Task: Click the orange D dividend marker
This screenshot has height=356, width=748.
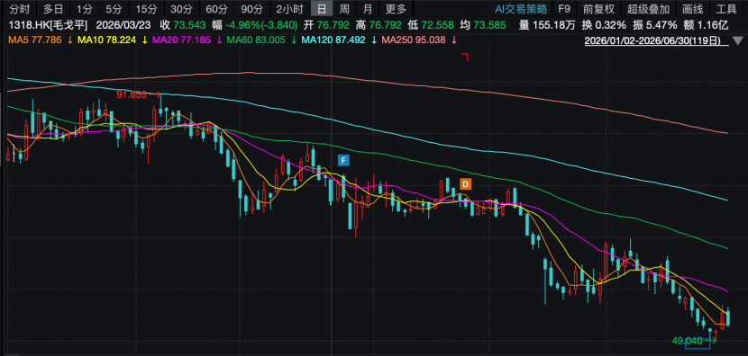Action: [x=466, y=183]
